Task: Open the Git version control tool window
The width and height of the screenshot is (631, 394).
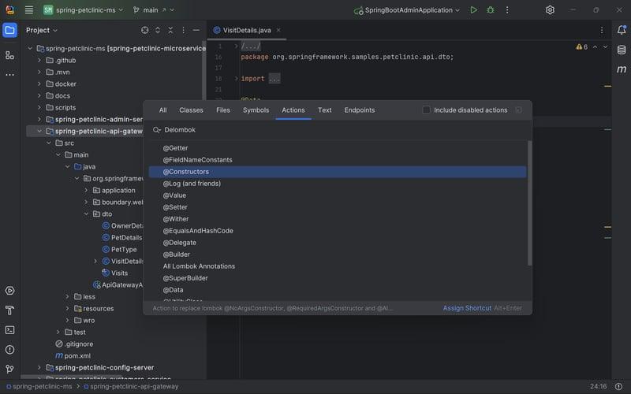Action: pos(9,369)
